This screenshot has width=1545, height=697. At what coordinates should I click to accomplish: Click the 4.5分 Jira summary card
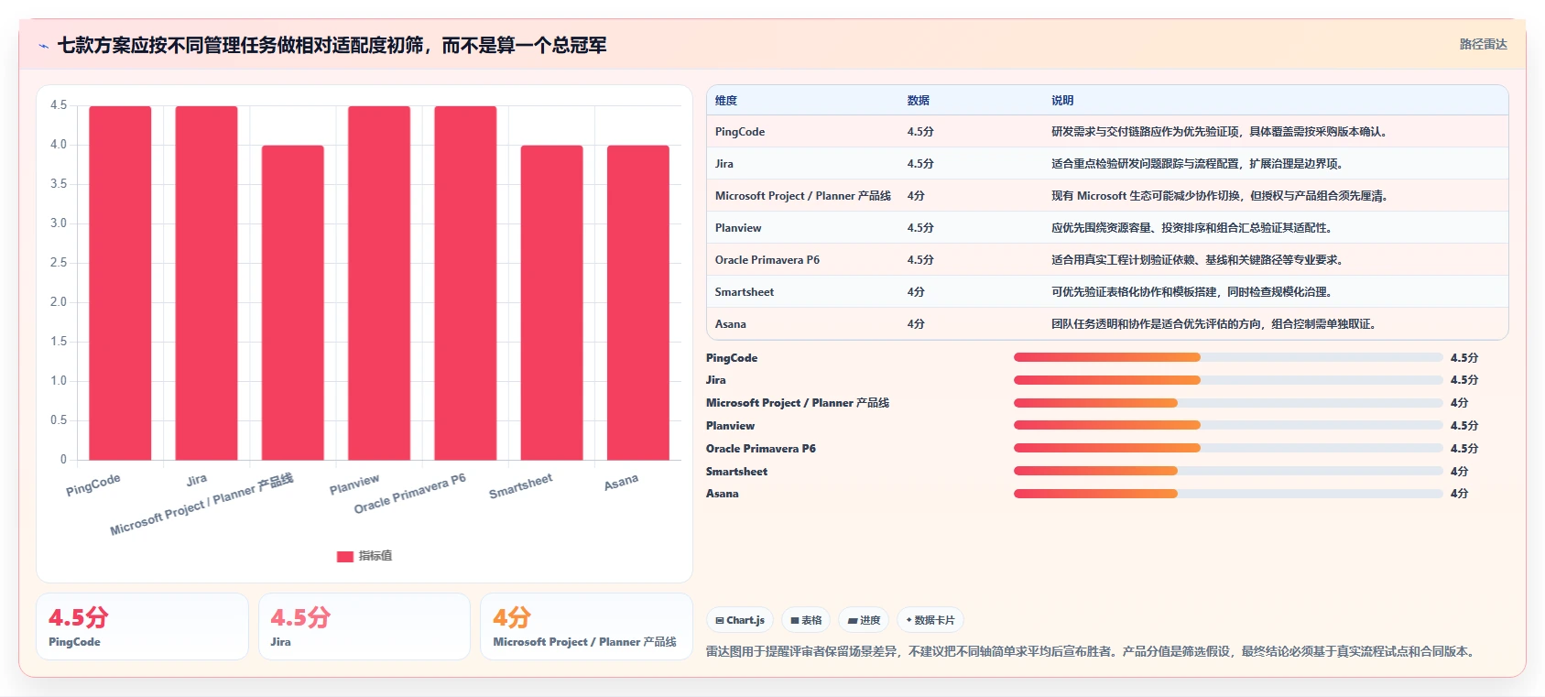pyautogui.click(x=364, y=626)
